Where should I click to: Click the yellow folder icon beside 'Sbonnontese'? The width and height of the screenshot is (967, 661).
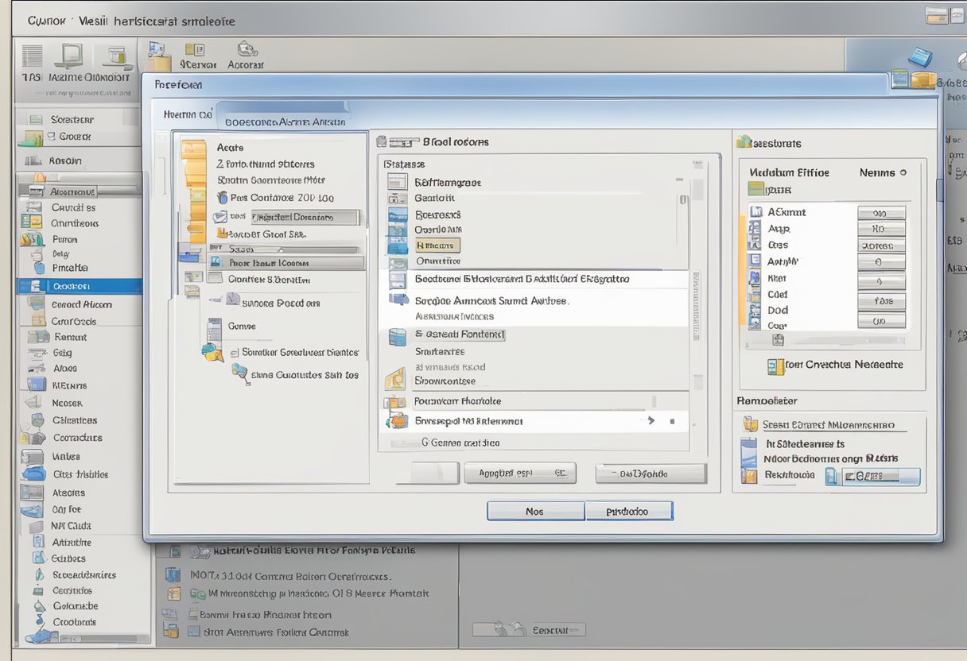(x=395, y=381)
